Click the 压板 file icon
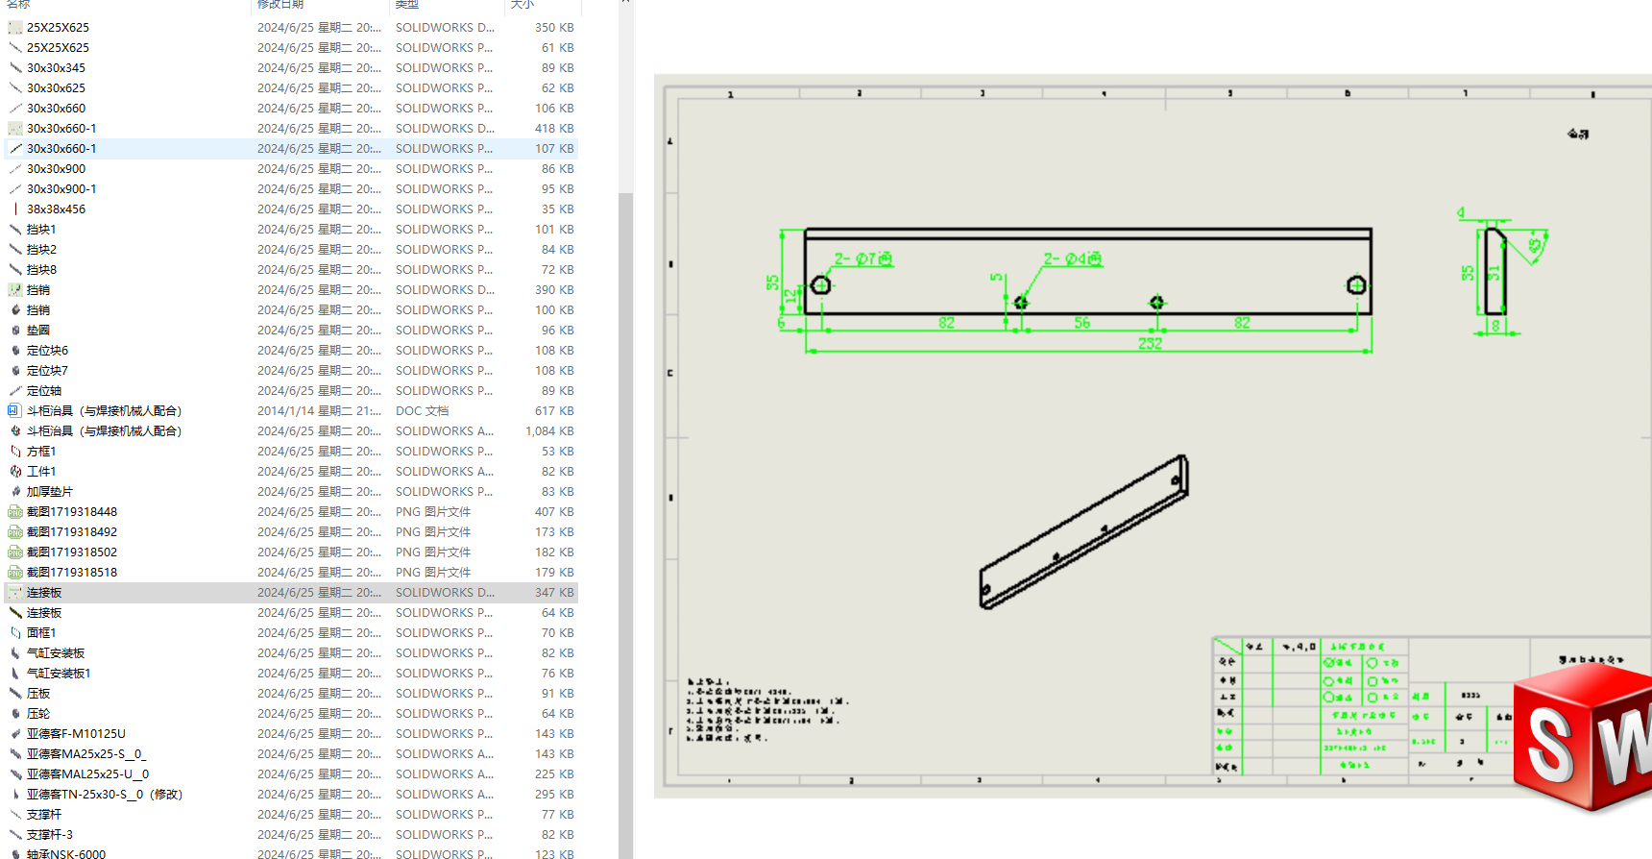1652x859 pixels. 15,694
